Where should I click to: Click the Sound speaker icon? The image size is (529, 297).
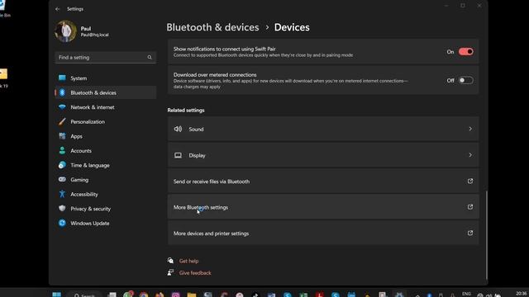click(178, 129)
